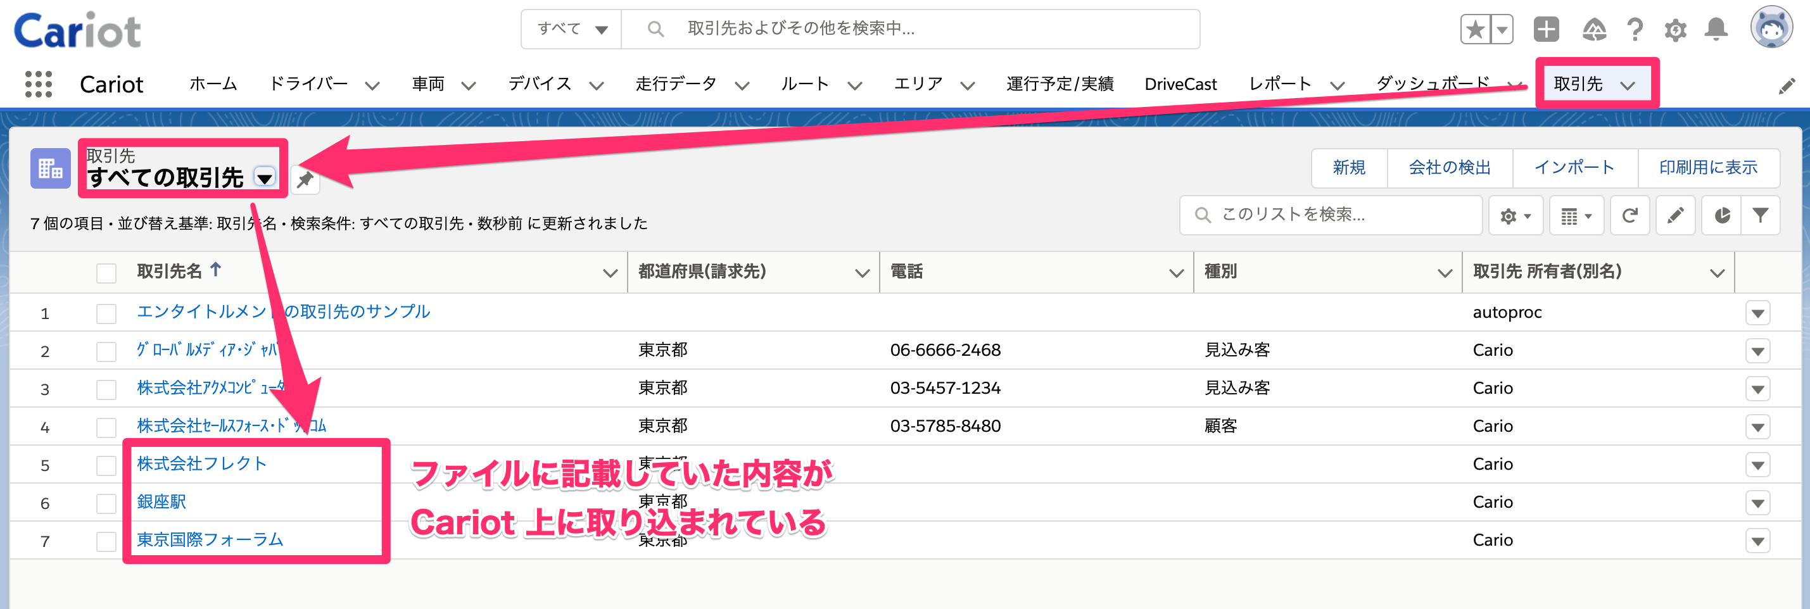This screenshot has height=609, width=1810.
Task: Open the 都道府県(請求先) column menu chevron
Action: [x=862, y=273]
